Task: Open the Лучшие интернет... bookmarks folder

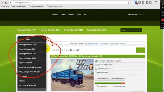Action: click(x=37, y=6)
